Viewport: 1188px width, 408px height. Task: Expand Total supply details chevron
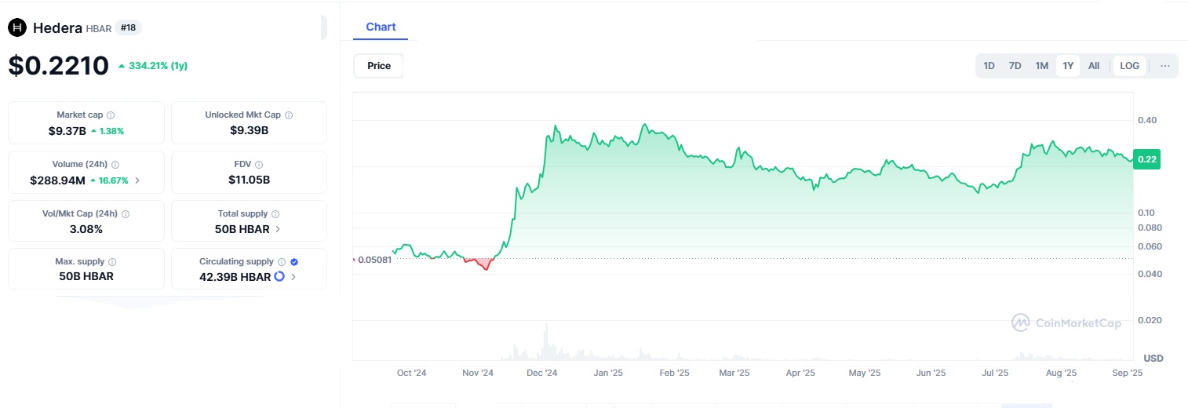278,229
